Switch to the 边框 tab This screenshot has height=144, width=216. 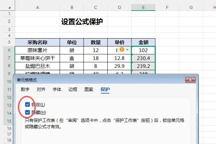tap(73, 89)
